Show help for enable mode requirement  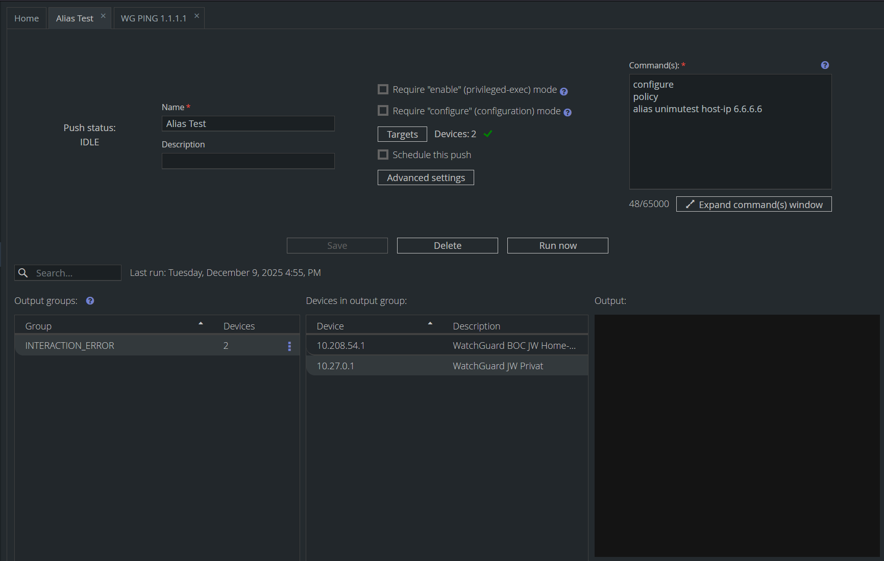(x=563, y=92)
